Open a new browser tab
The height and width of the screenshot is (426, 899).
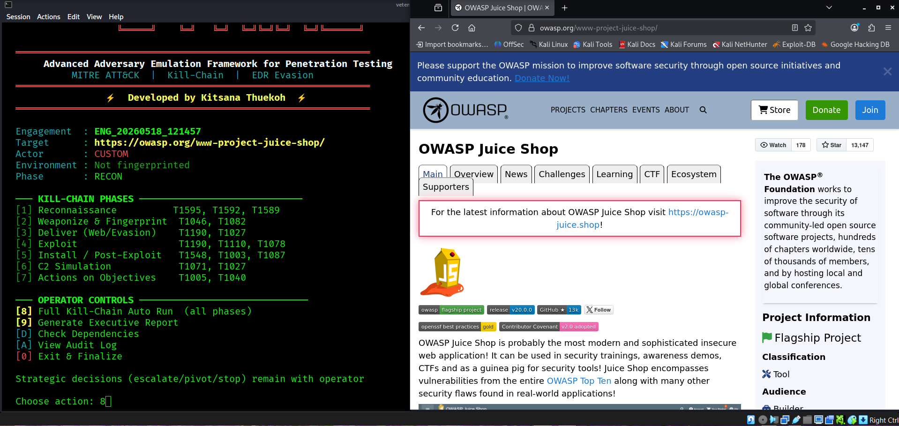click(x=565, y=8)
